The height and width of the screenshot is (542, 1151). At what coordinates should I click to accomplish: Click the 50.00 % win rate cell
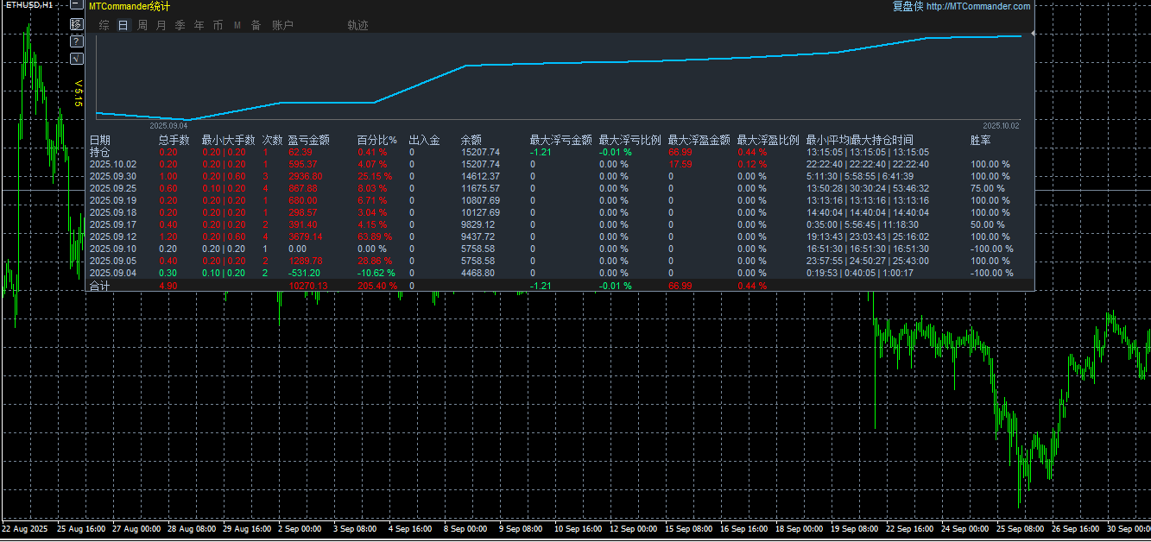coord(988,224)
